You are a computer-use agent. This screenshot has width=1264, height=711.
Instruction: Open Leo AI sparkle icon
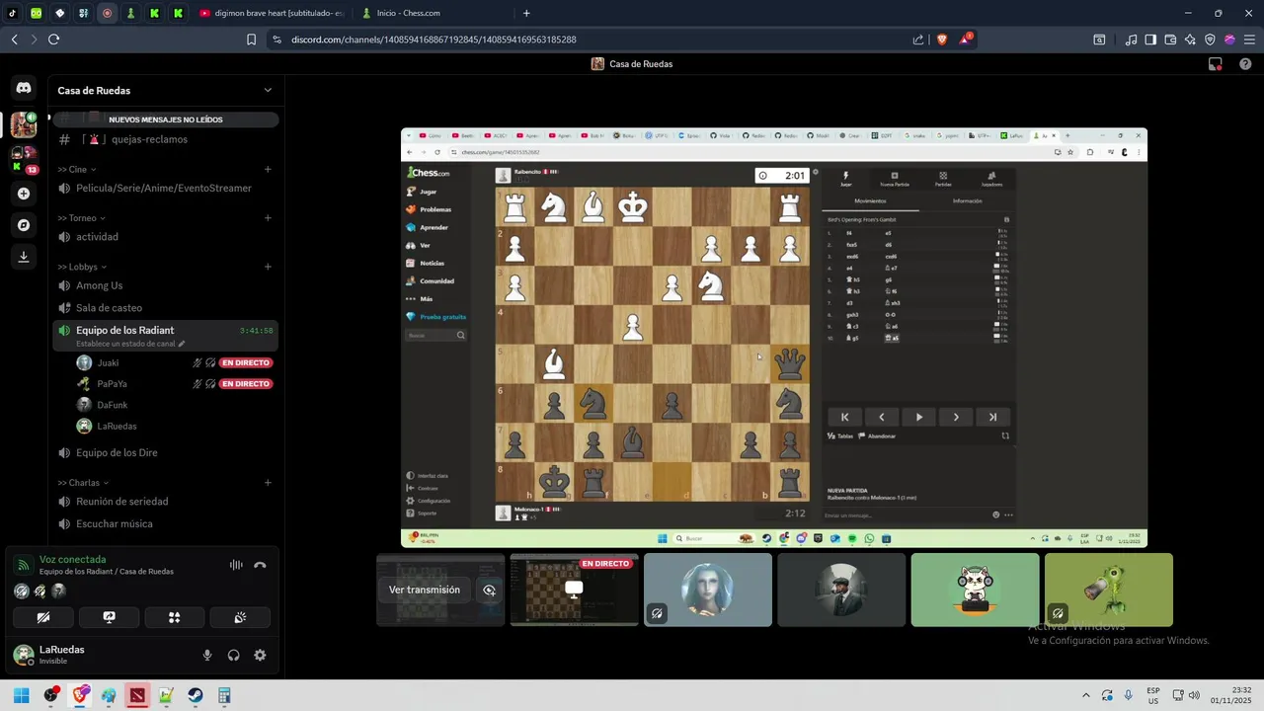pyautogui.click(x=1190, y=39)
